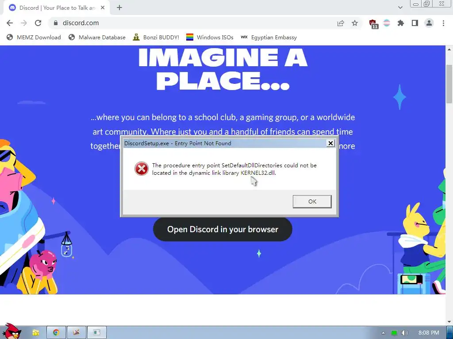453x339 pixels.
Task: Open MEMZ Download bookmark
Action: tap(34, 37)
